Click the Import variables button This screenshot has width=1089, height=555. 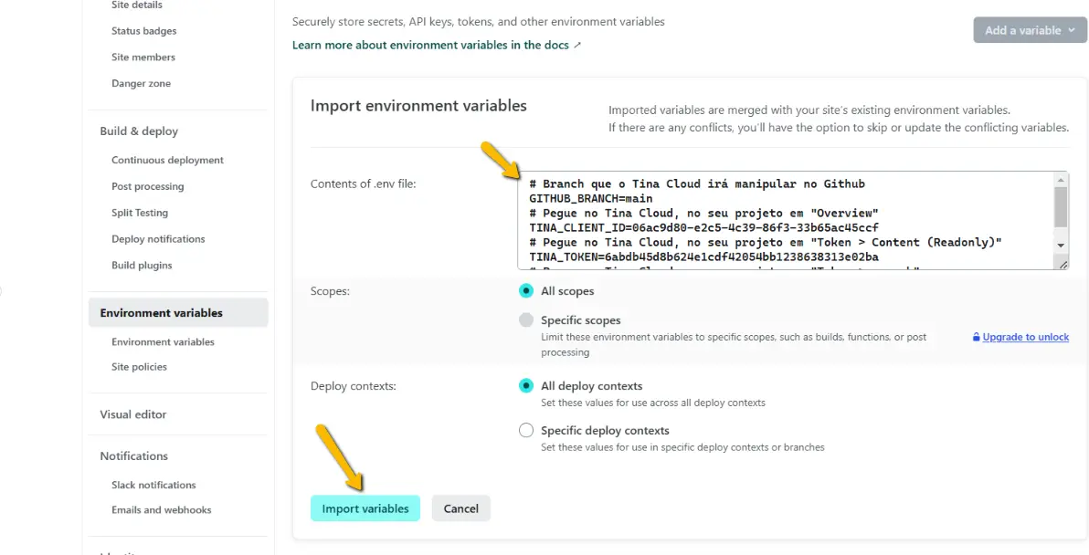[365, 508]
